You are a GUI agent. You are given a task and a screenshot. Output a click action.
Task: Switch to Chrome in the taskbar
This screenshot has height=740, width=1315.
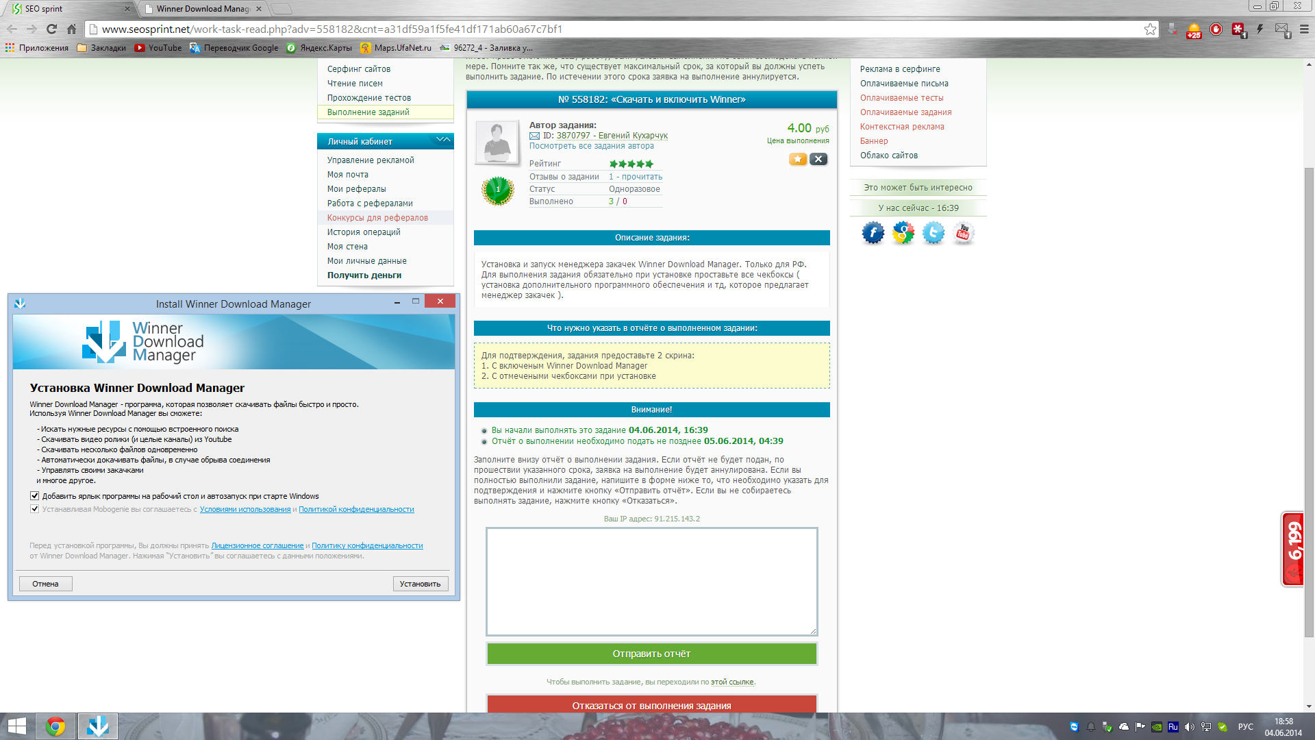point(55,726)
